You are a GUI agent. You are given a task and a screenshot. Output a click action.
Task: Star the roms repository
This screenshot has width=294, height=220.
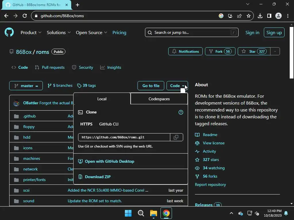254,52
